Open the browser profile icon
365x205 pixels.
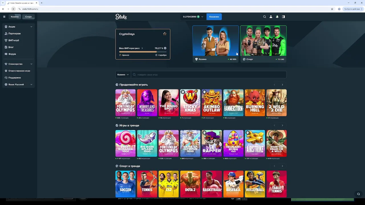tap(339, 9)
